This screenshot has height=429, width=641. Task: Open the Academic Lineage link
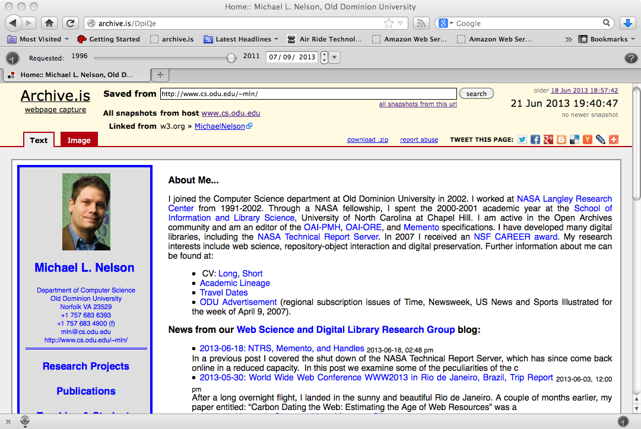click(234, 283)
